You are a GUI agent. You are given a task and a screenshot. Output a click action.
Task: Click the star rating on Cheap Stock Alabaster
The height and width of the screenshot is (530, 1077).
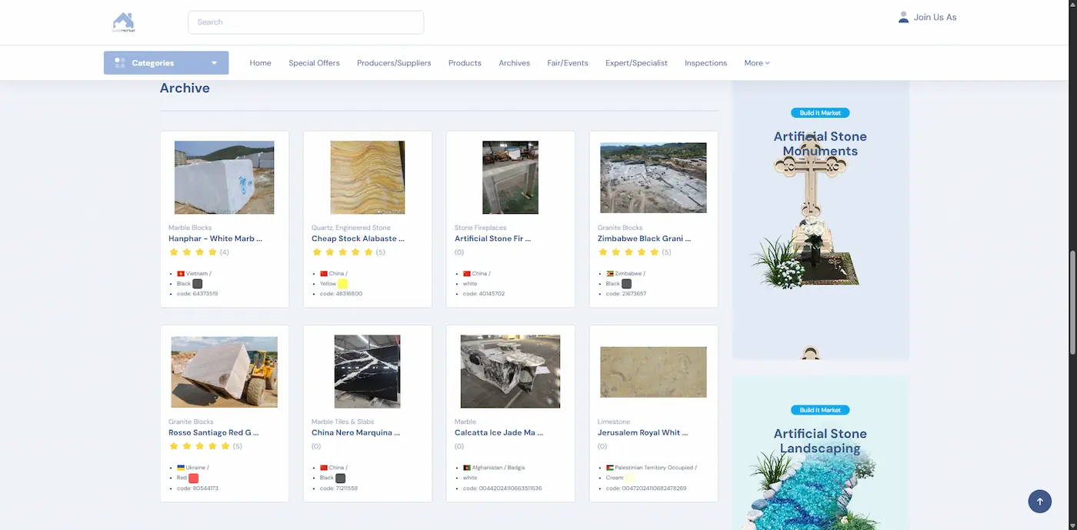coord(348,252)
